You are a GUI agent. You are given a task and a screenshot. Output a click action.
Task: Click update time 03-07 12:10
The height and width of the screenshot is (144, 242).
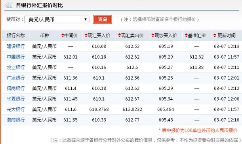pyautogui.click(x=227, y=120)
